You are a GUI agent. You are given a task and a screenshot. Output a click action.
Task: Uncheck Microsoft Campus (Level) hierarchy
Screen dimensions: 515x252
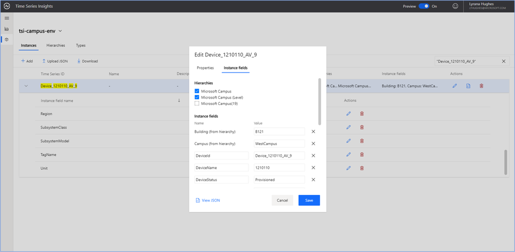197,97
